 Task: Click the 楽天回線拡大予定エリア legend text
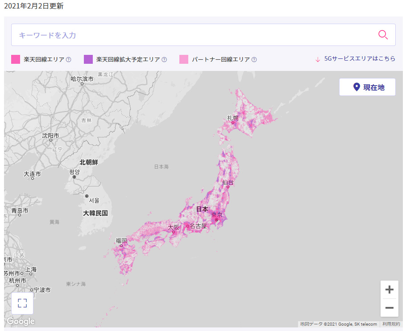click(x=128, y=59)
